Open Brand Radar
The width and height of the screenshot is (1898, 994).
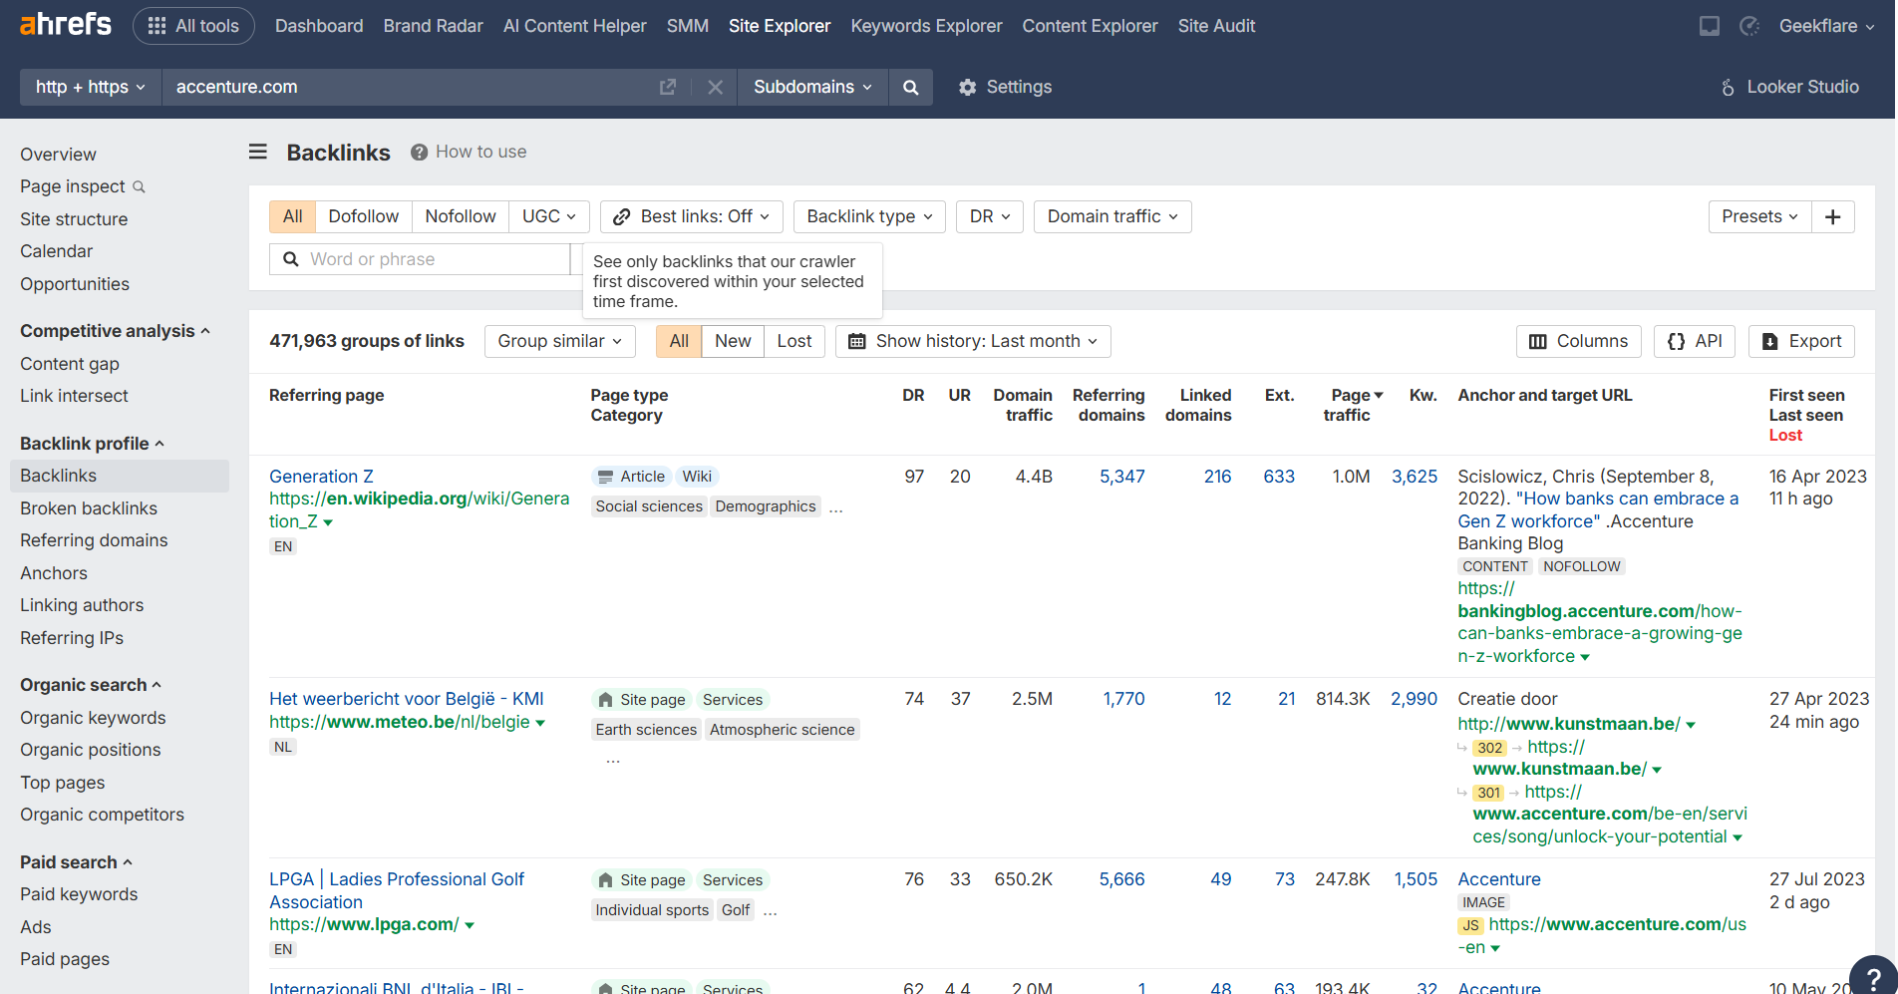click(x=434, y=26)
